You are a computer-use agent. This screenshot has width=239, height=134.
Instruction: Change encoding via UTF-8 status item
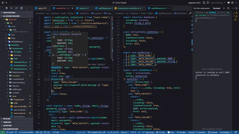(x=133, y=132)
